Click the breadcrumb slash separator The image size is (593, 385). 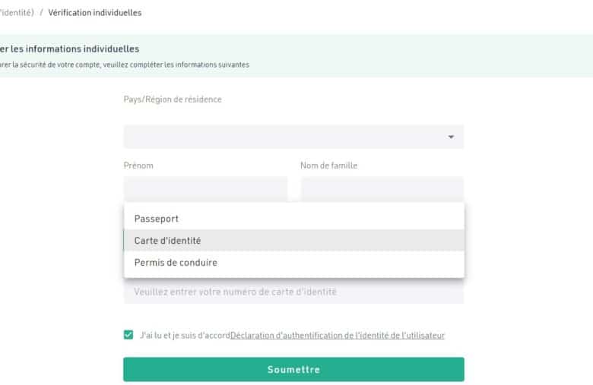tap(41, 13)
